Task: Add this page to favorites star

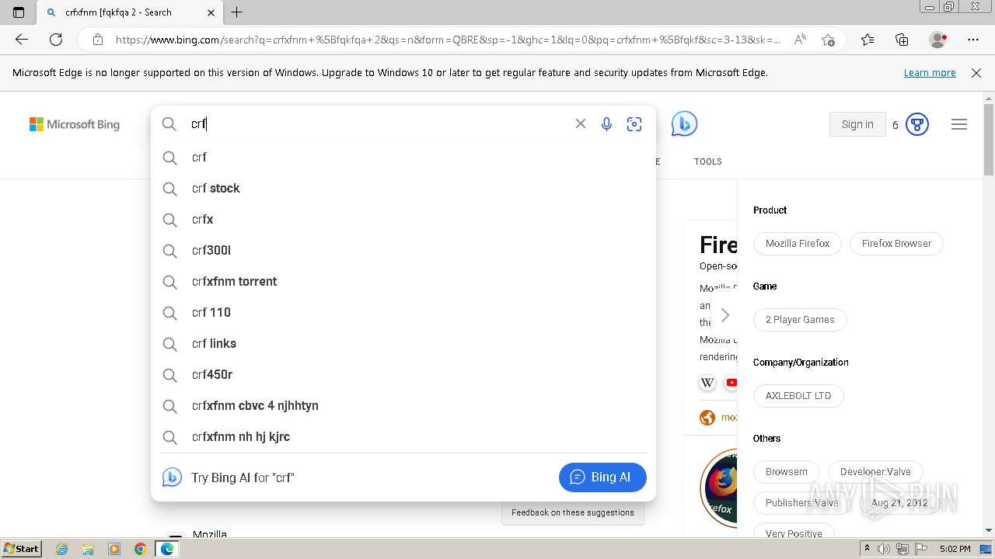Action: coord(829,40)
